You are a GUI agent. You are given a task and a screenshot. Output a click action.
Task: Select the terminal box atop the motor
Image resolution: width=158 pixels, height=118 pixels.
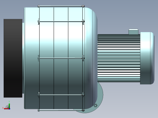click(133, 31)
